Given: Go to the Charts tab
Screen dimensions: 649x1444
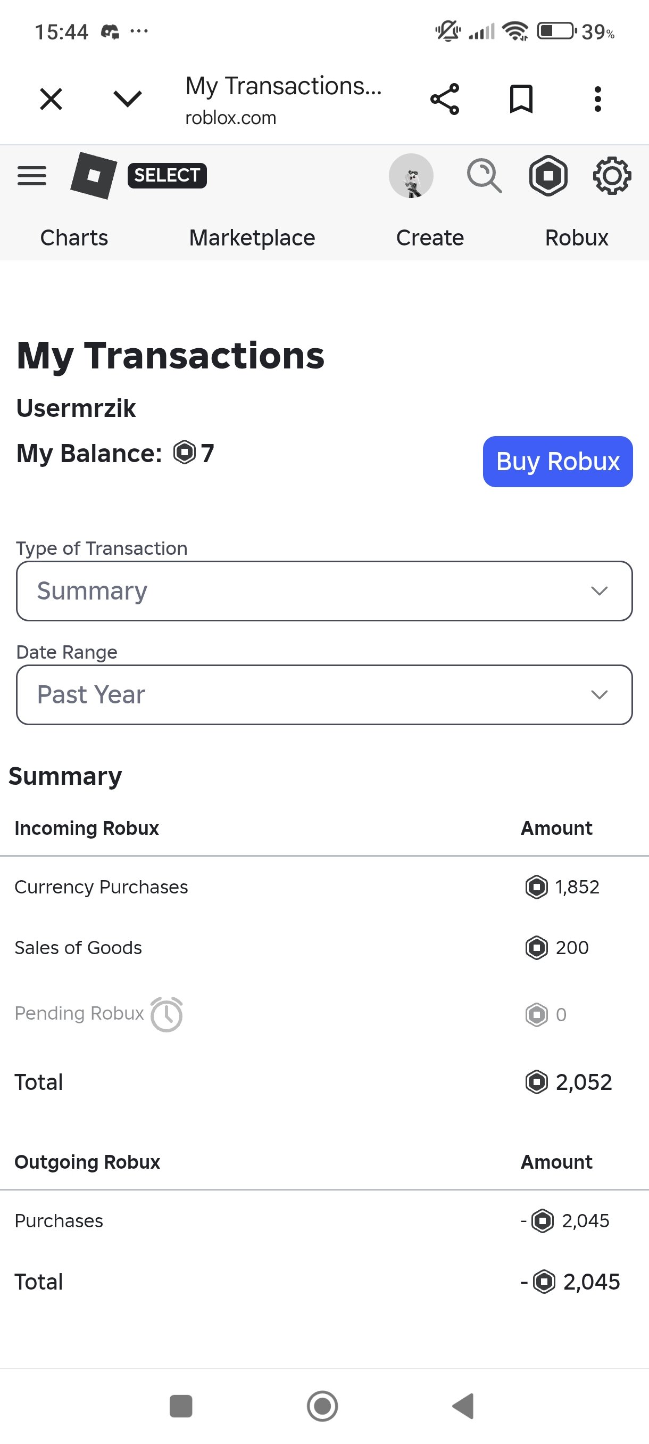Looking at the screenshot, I should click(74, 237).
